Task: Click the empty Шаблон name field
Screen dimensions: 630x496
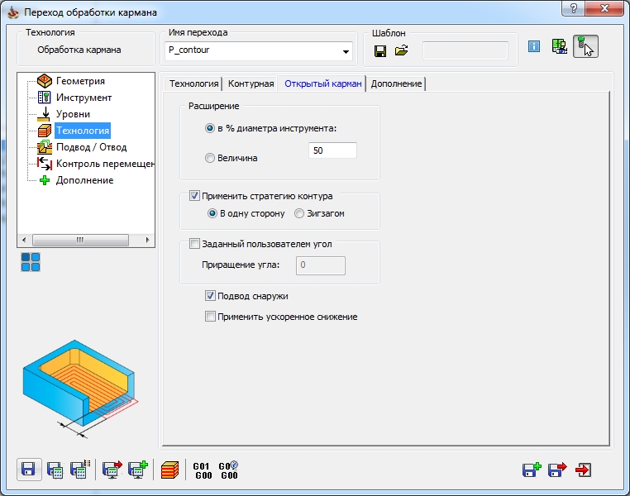Action: pos(465,50)
